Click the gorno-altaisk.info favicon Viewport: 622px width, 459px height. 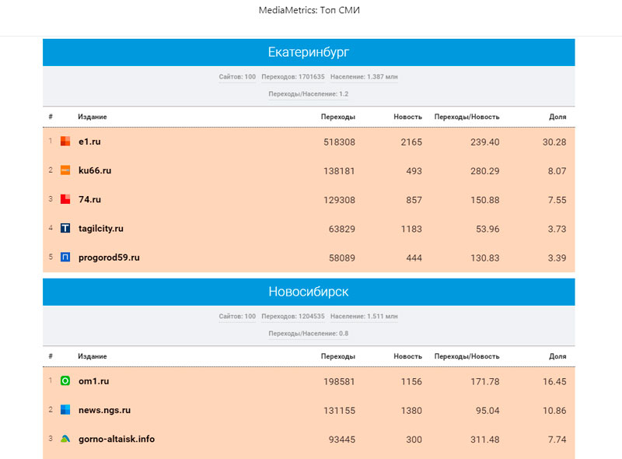[65, 439]
